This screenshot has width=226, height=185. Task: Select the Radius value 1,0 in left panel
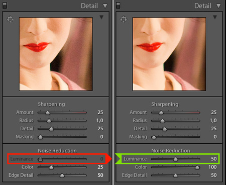point(100,121)
